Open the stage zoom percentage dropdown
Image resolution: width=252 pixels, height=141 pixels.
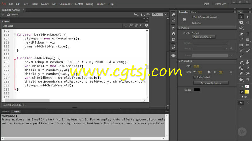166,14
